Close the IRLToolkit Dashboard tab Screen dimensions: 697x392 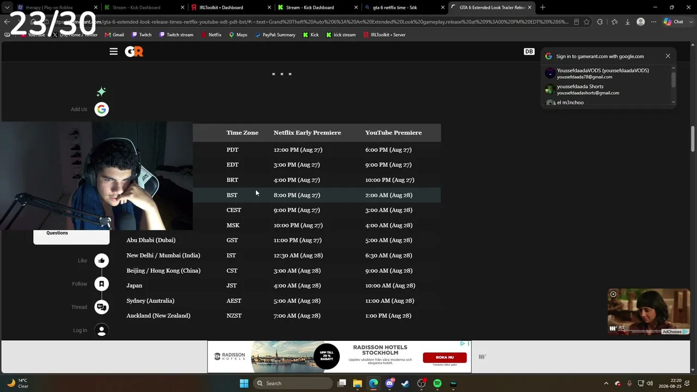pyautogui.click(x=269, y=8)
